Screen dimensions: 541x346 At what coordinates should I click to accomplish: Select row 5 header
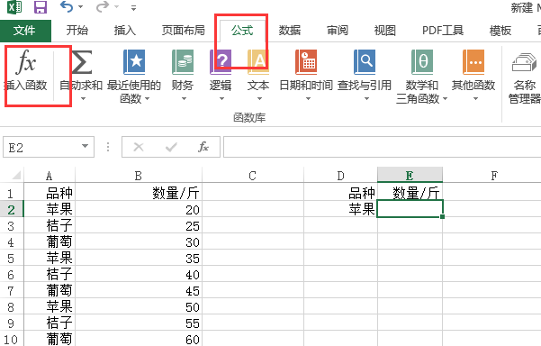(12, 258)
